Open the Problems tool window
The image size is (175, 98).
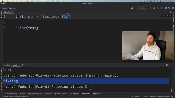75,94
